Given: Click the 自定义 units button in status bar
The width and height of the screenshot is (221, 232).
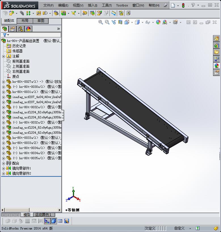Looking at the screenshot, I should click(179, 228).
